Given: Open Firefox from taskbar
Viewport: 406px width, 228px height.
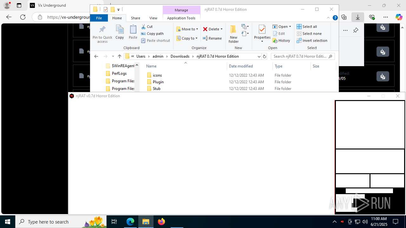Looking at the screenshot, I should (161, 222).
